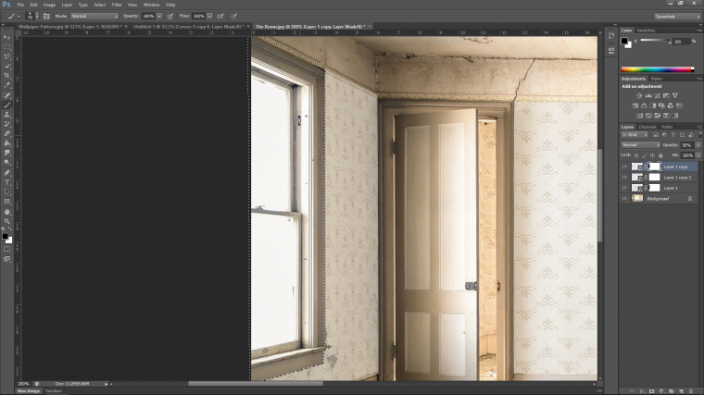Screen dimensions: 704x395
Task: Select the Clone Stamp tool
Action: click(x=6, y=115)
